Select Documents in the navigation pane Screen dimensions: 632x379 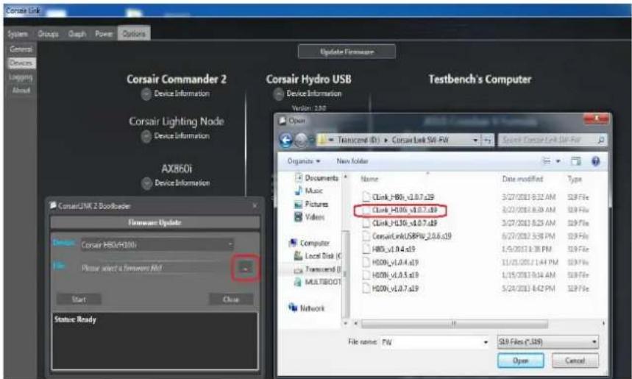coord(317,178)
